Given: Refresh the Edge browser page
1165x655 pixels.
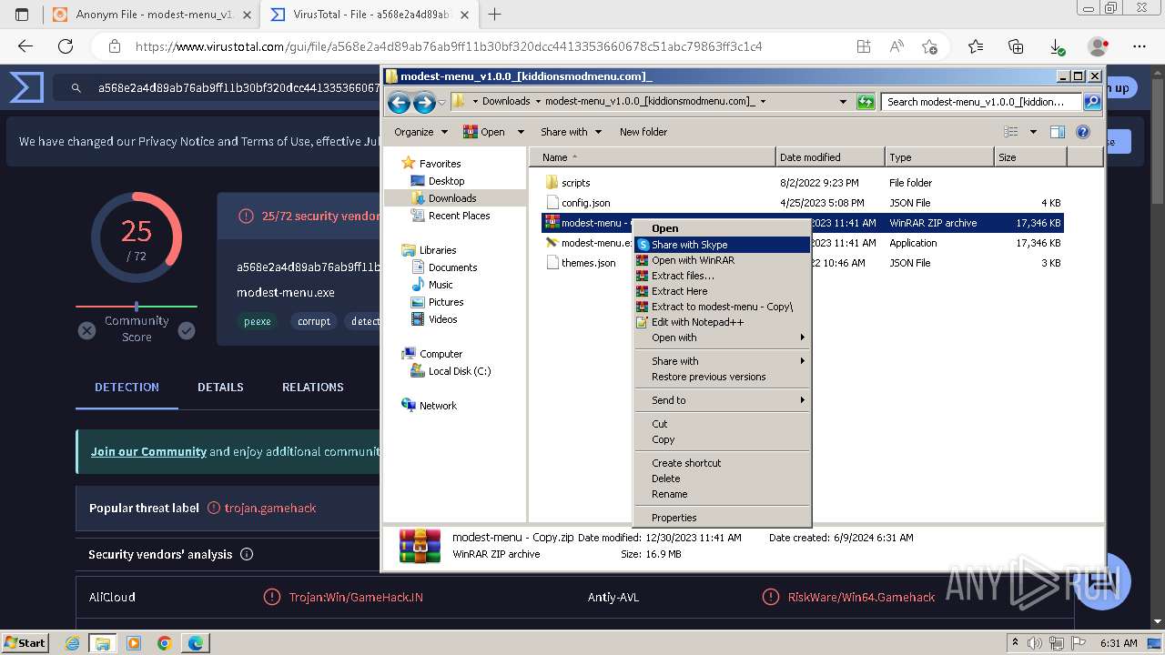Looking at the screenshot, I should pos(66,46).
